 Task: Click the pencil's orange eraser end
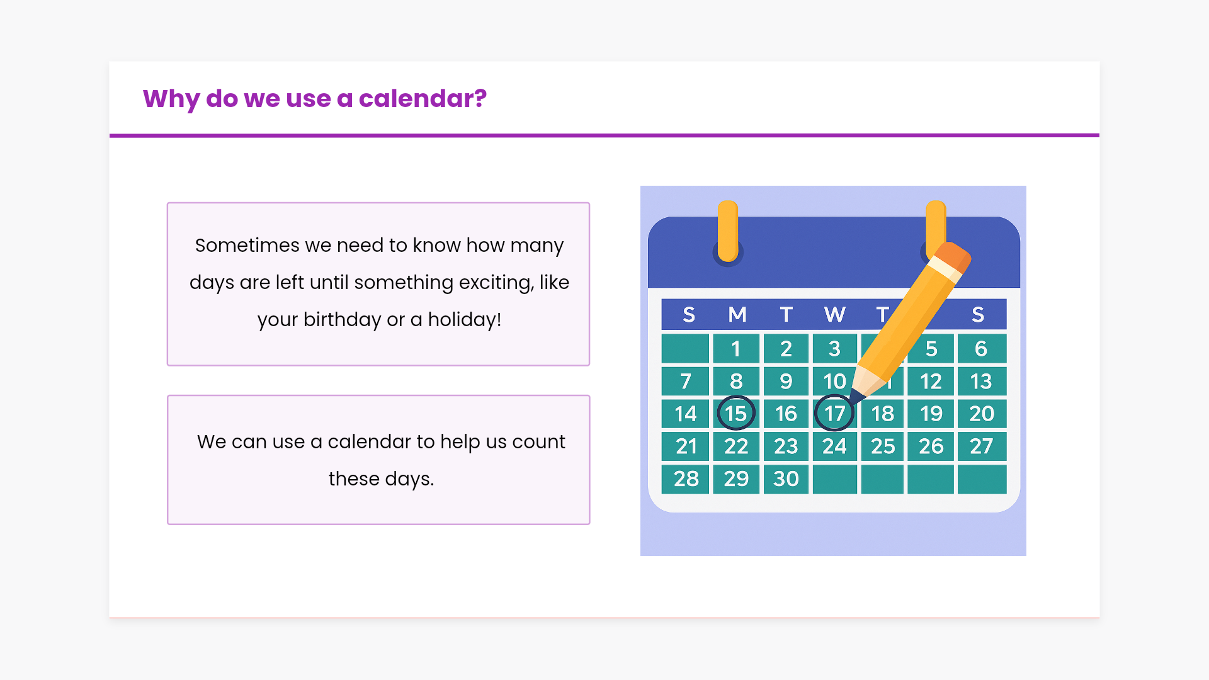tap(955, 256)
